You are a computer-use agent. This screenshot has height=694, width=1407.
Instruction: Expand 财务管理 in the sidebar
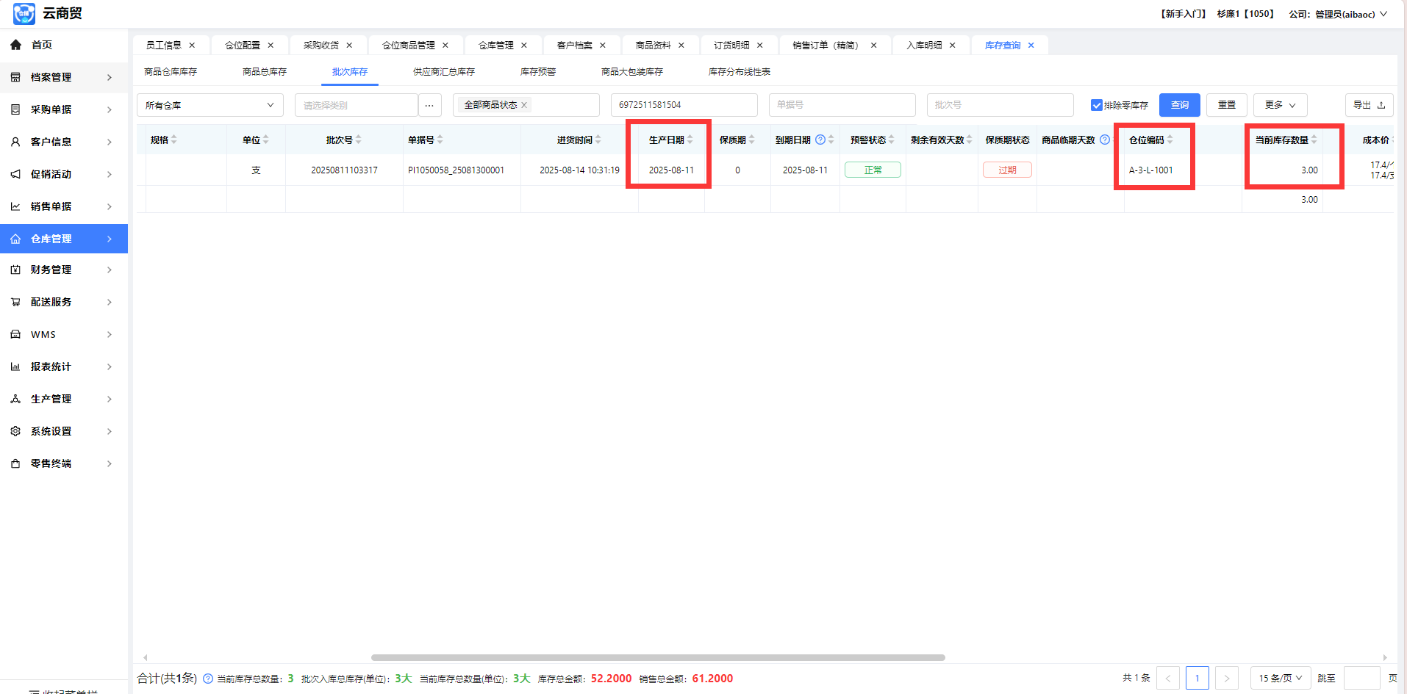tap(63, 270)
